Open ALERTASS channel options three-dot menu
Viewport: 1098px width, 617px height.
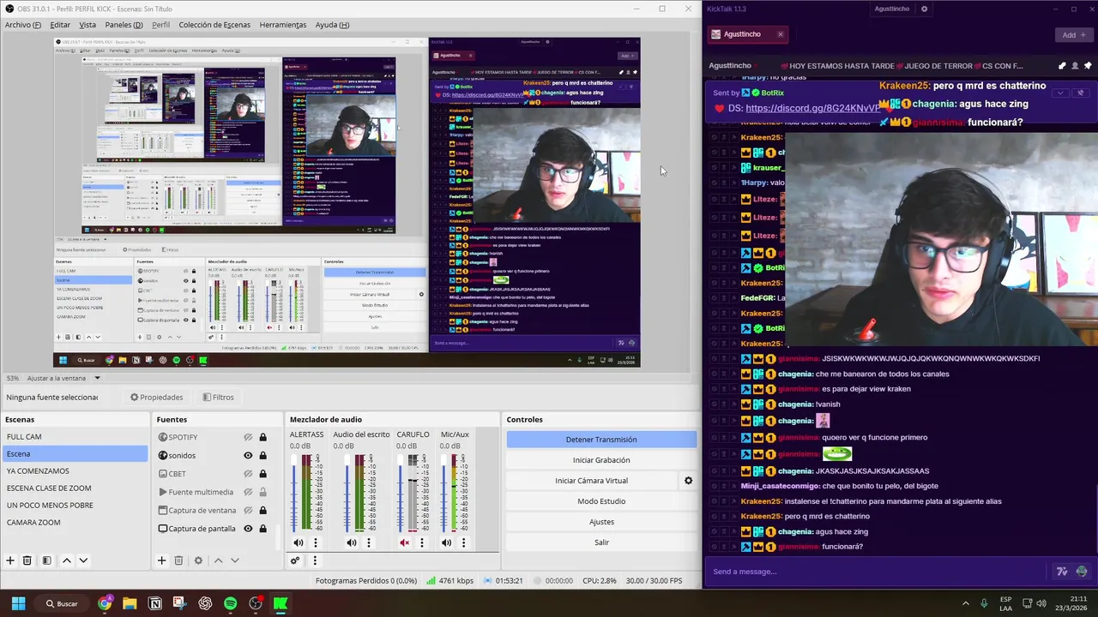click(316, 542)
